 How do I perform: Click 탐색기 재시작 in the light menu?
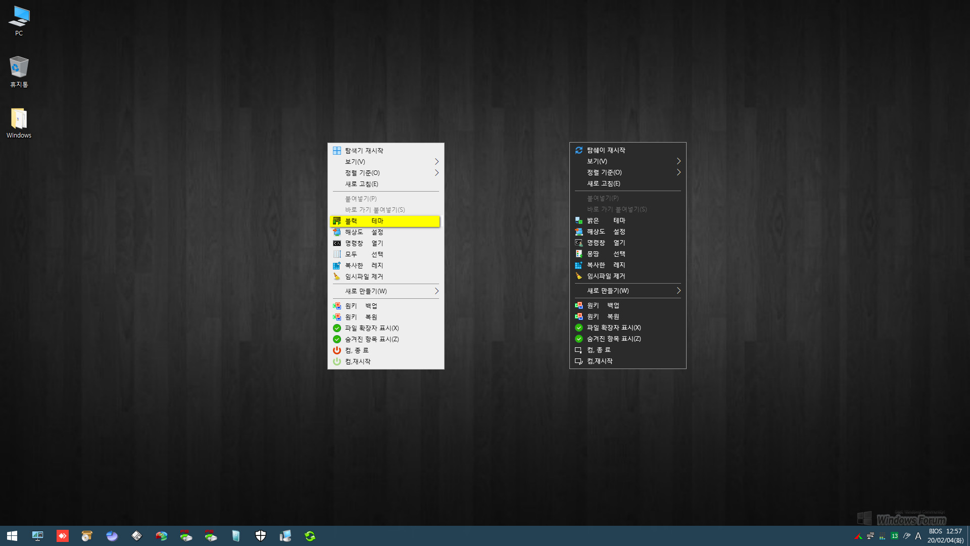click(385, 151)
